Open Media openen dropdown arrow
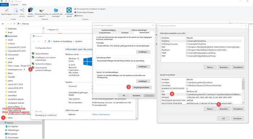Image resolution: width=253 pixels, height=139 pixels. tap(33, 16)
